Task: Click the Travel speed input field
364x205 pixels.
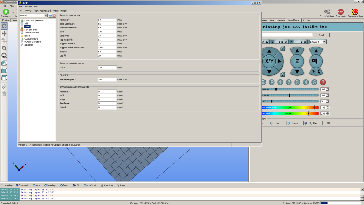Action: pos(107,67)
